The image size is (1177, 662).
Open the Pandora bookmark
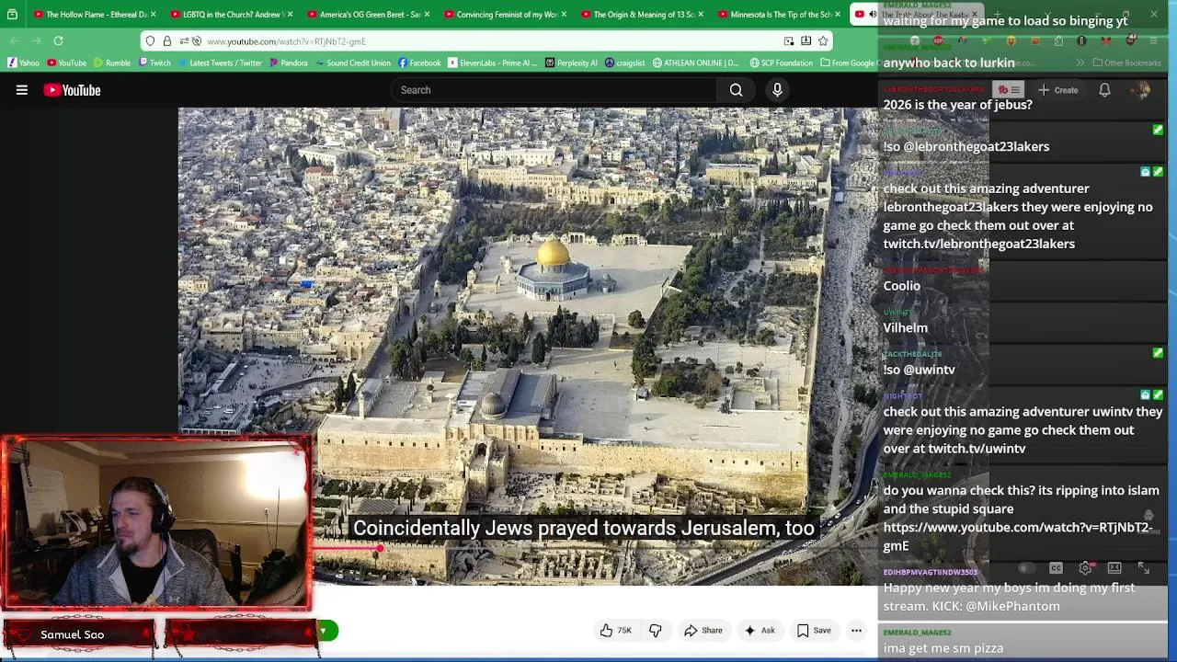pyautogui.click(x=289, y=63)
